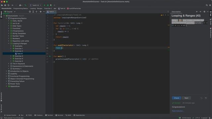Click the Debug bug icon in toolbar
The image size is (212, 119).
click(x=48, y=5)
